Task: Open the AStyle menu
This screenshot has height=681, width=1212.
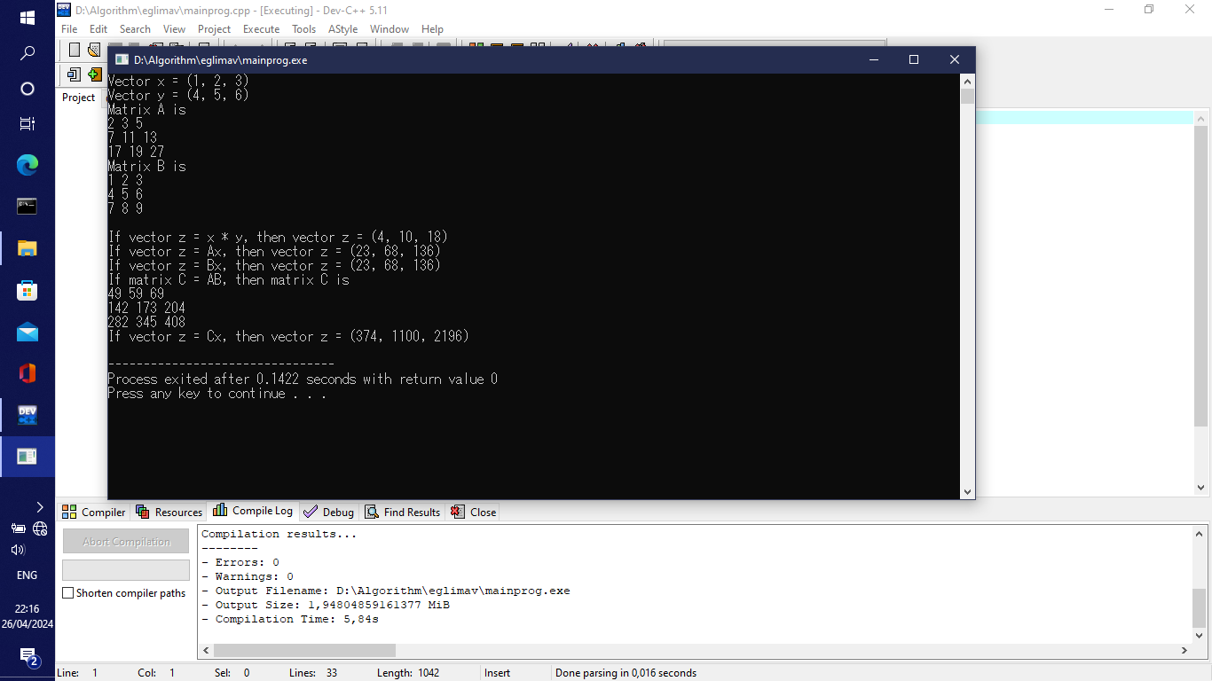Action: point(342,29)
